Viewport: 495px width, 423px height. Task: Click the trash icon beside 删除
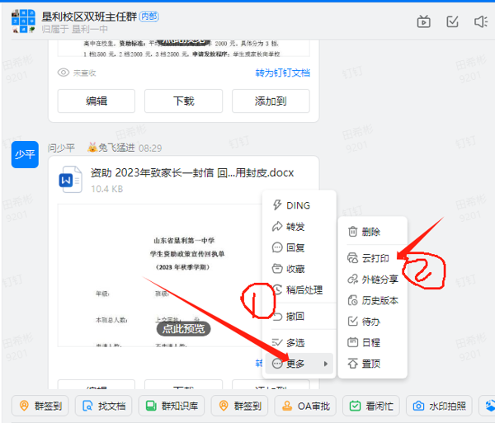click(352, 232)
